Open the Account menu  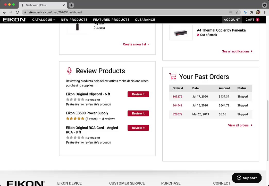(232, 20)
